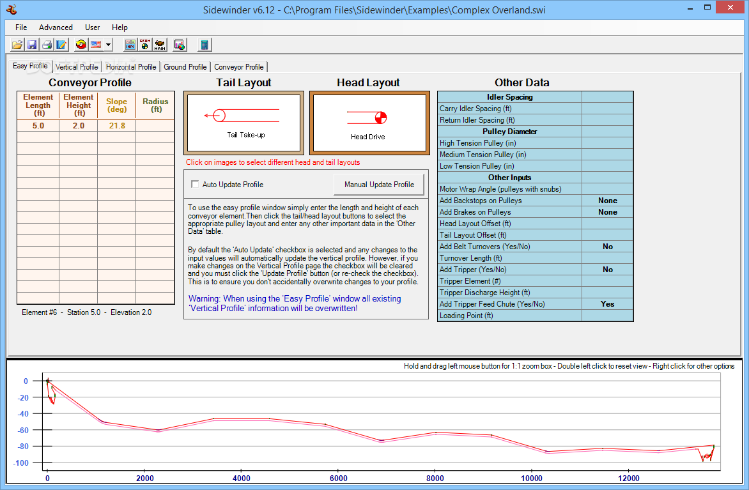Click the Radius cell in the first row
This screenshot has width=749, height=490.
point(155,126)
